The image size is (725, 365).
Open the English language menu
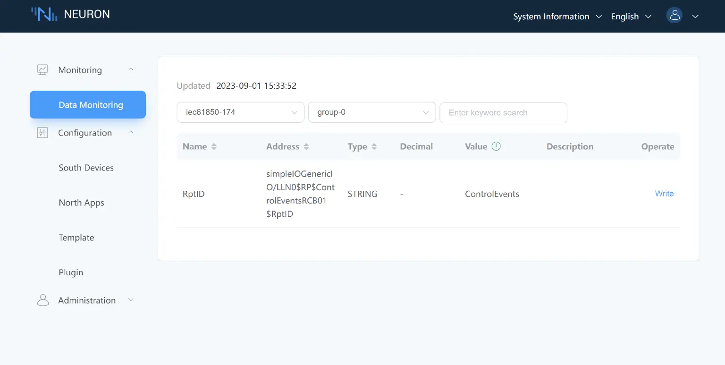pyautogui.click(x=624, y=16)
